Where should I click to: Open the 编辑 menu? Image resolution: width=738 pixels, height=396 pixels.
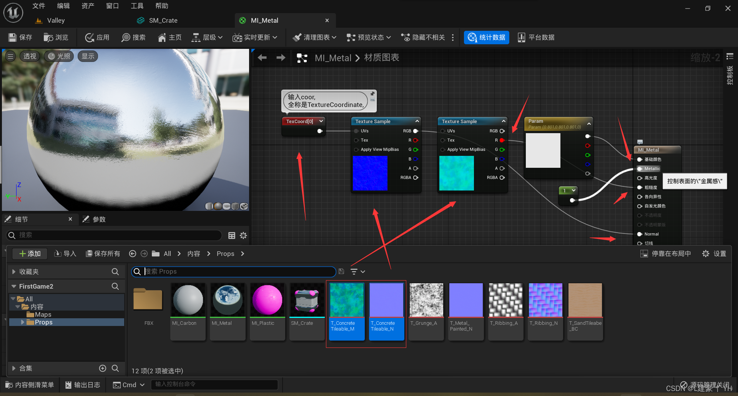[x=63, y=6]
